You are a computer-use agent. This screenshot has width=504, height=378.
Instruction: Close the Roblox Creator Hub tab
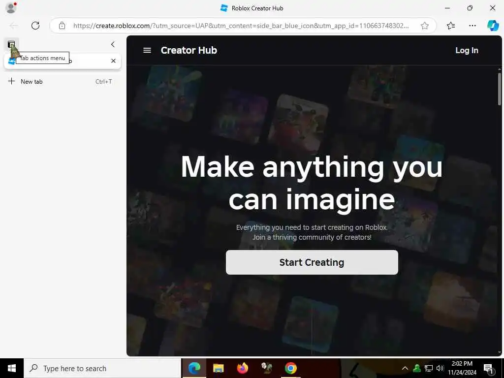coord(114,61)
